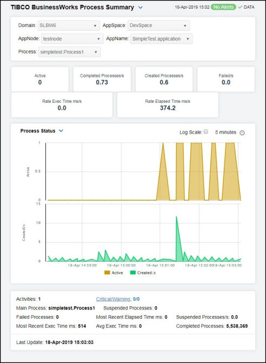Click the Failed/s metric card

tap(226, 79)
